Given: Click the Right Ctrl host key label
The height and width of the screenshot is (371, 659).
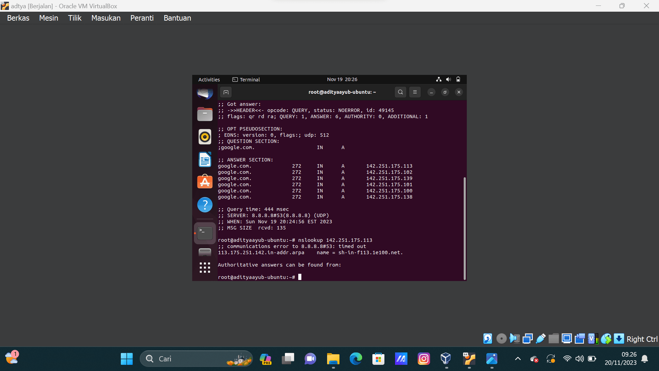Looking at the screenshot, I should 642,339.
